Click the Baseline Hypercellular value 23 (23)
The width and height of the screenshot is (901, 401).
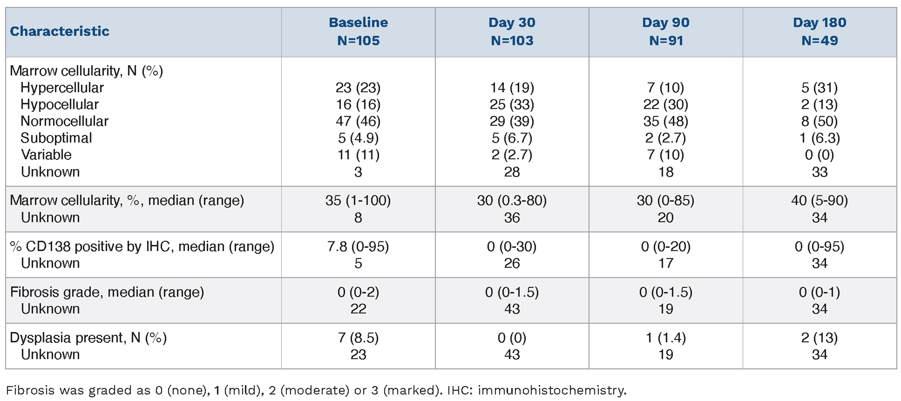(x=358, y=88)
